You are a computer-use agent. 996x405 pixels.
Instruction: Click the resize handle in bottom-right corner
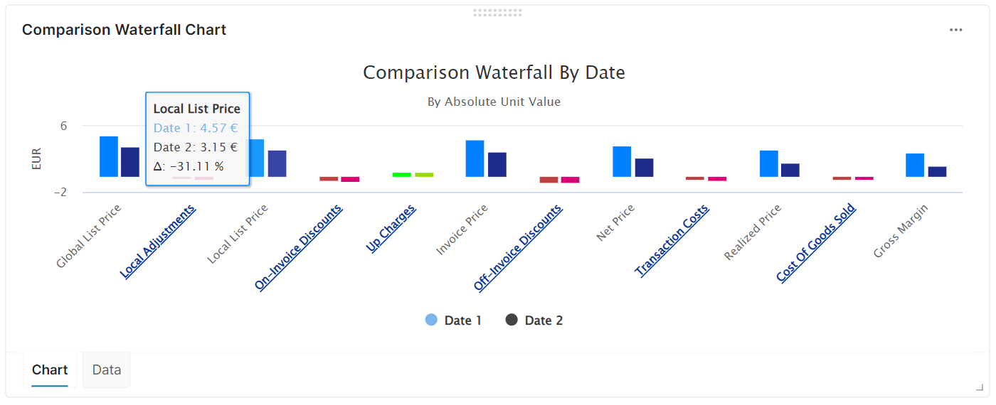(x=979, y=387)
